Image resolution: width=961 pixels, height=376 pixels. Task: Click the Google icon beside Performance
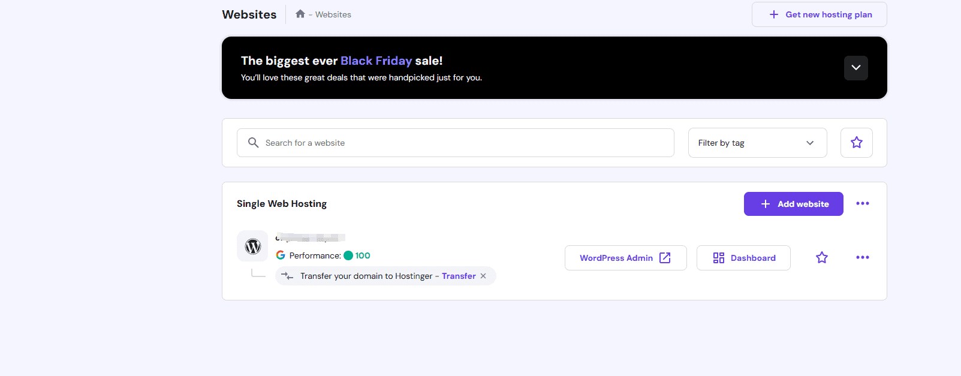281,255
